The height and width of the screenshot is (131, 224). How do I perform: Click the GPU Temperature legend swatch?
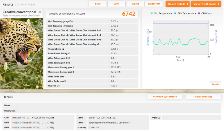pos(175,13)
